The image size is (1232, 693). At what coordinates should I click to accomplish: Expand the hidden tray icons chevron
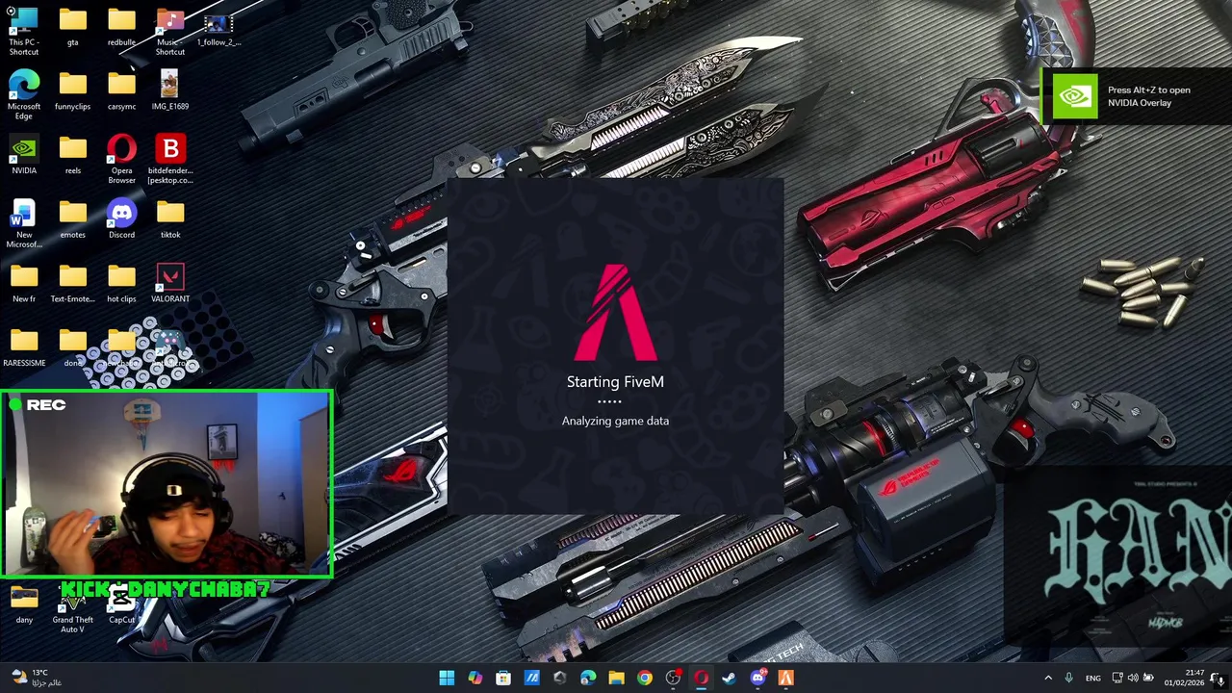pyautogui.click(x=1048, y=679)
